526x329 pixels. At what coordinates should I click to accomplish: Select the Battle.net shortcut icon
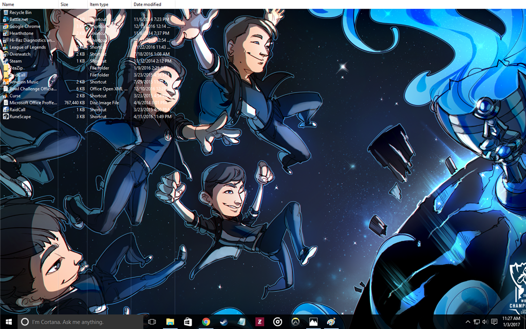6,20
